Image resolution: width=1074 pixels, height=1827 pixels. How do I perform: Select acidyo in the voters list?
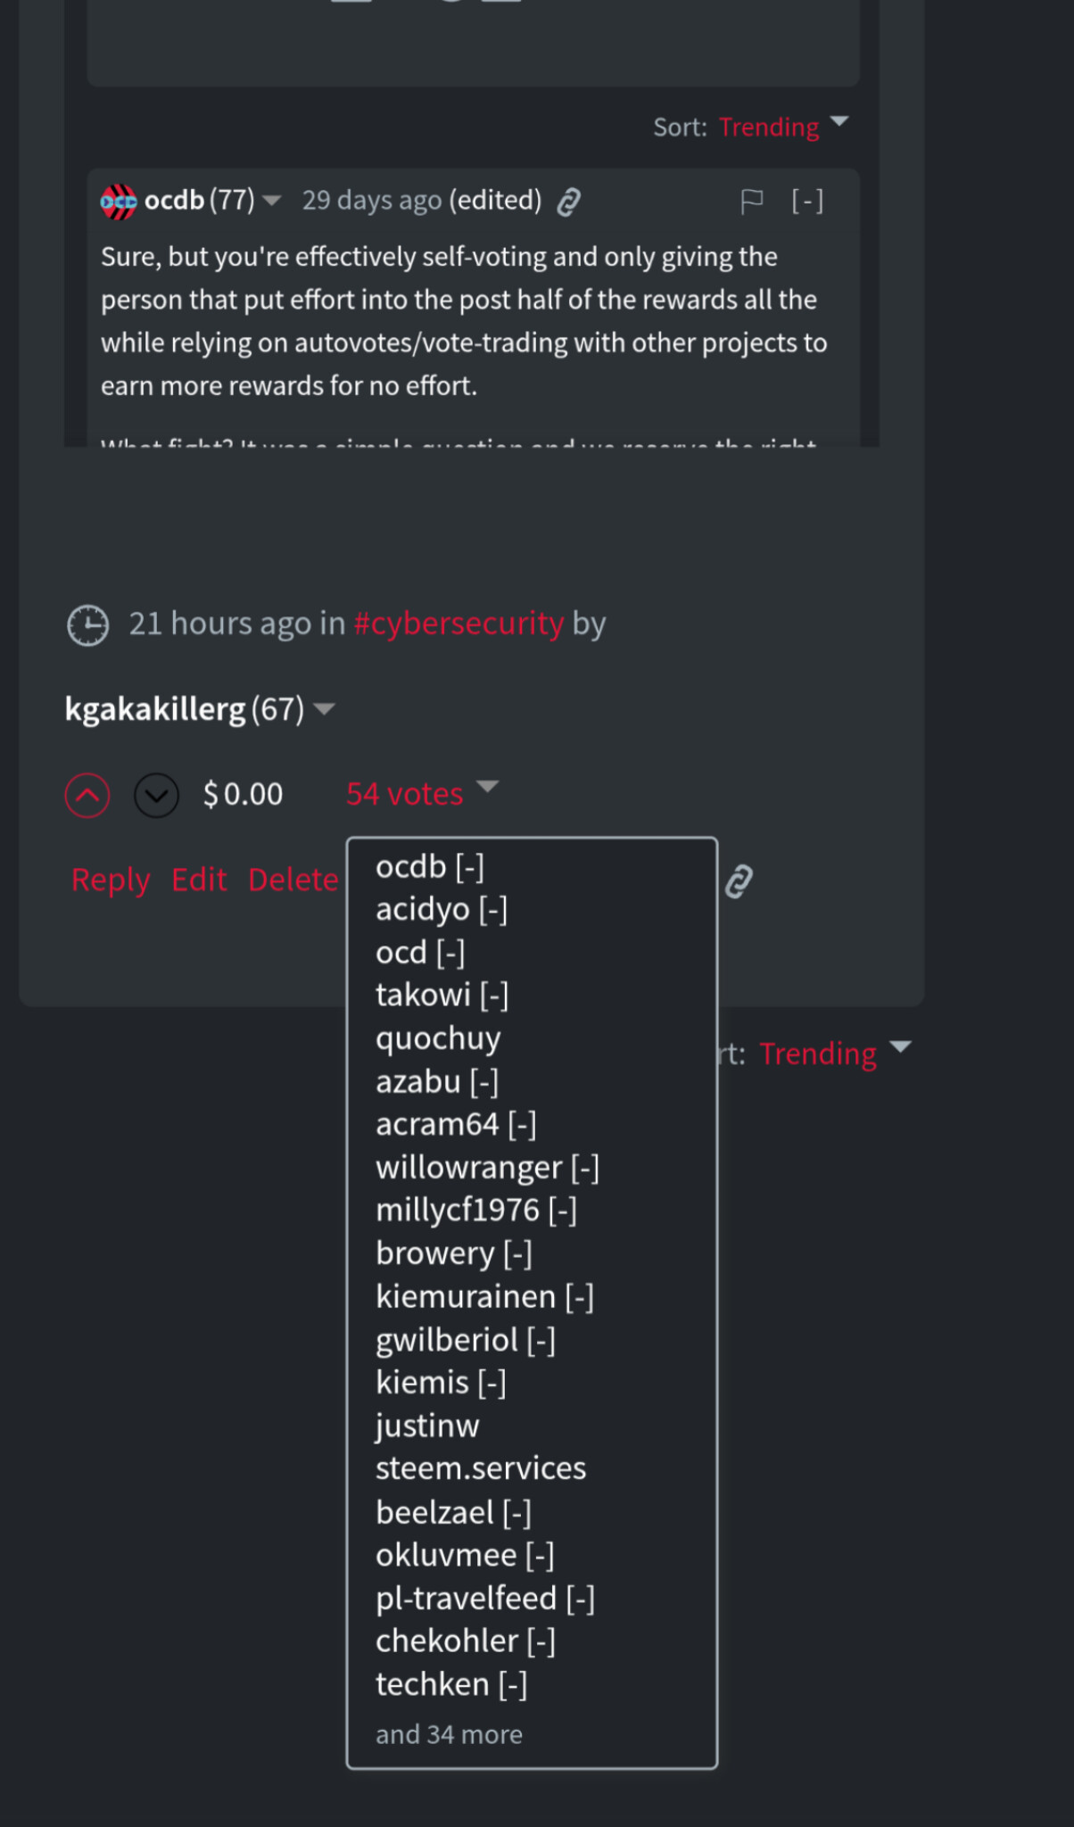pyautogui.click(x=423, y=909)
